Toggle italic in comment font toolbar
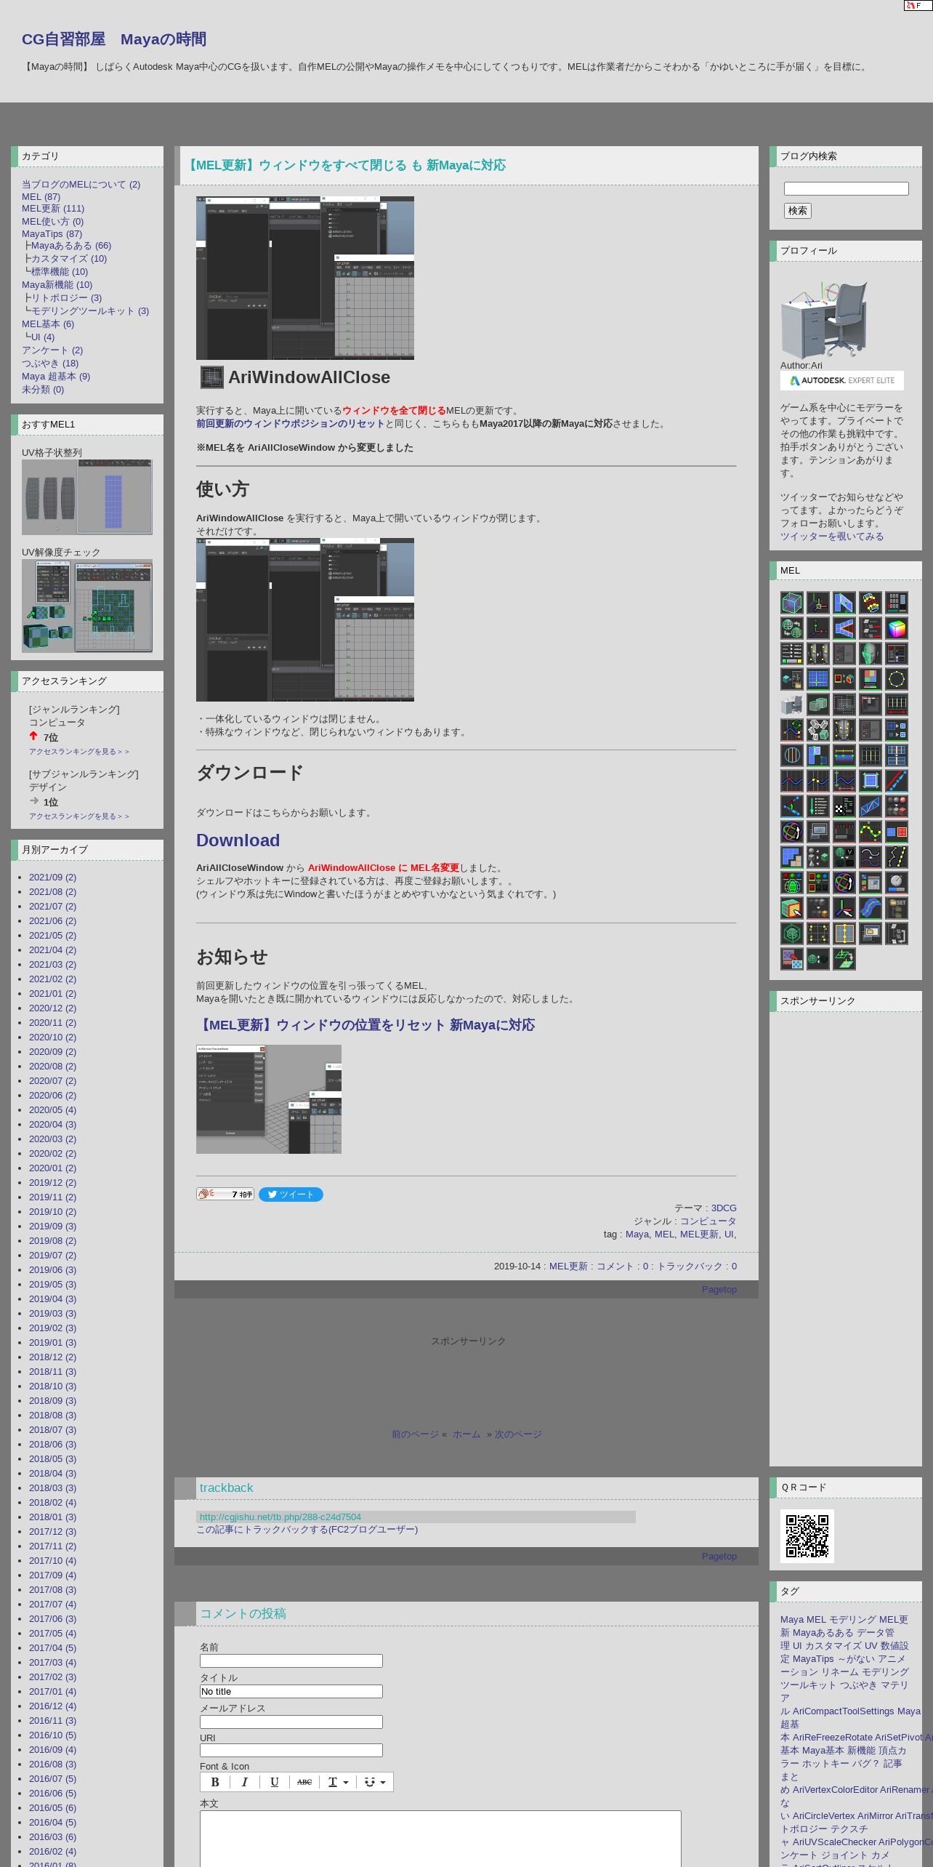933x1867 pixels. (x=245, y=1782)
